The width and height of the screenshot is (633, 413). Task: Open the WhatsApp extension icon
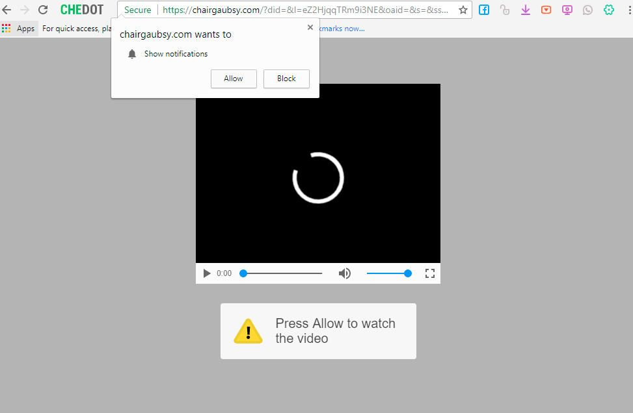point(588,10)
